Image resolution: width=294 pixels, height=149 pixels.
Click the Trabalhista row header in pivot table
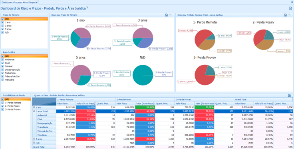click(x=46, y=127)
